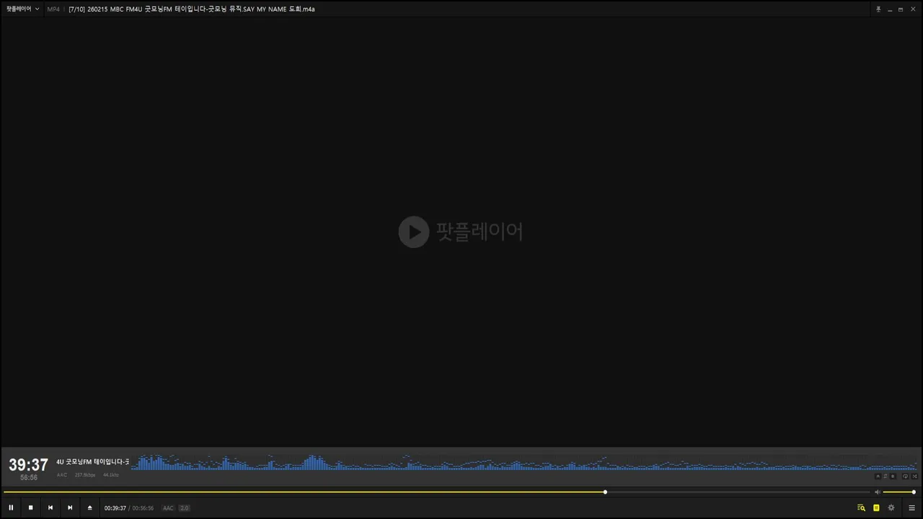Click the 44.1khz sample rate text
Image resolution: width=923 pixels, height=519 pixels.
pyautogui.click(x=111, y=475)
